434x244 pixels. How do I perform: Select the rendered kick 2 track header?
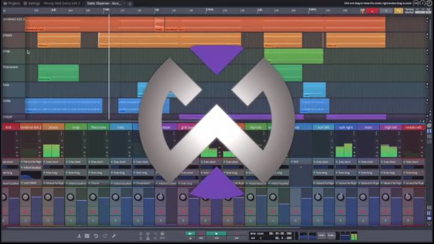pos(13,24)
